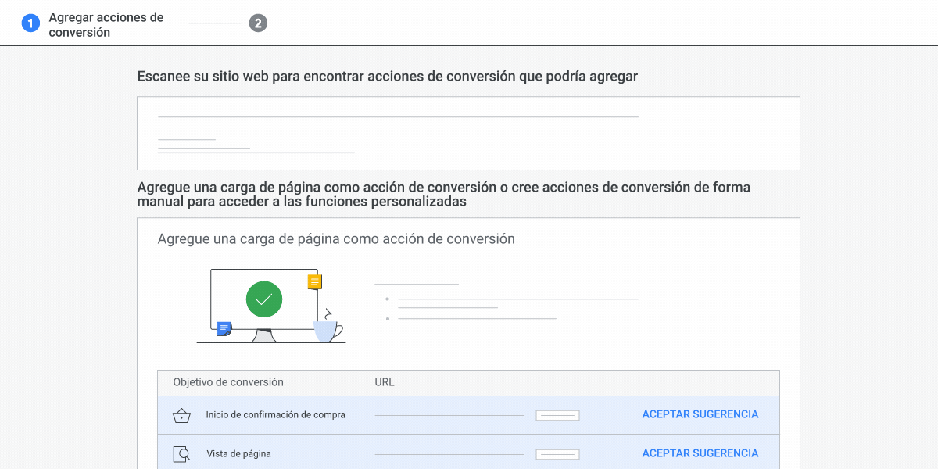The image size is (938, 469).
Task: Select the step 2 circle in the progress bar
Action: [x=258, y=23]
